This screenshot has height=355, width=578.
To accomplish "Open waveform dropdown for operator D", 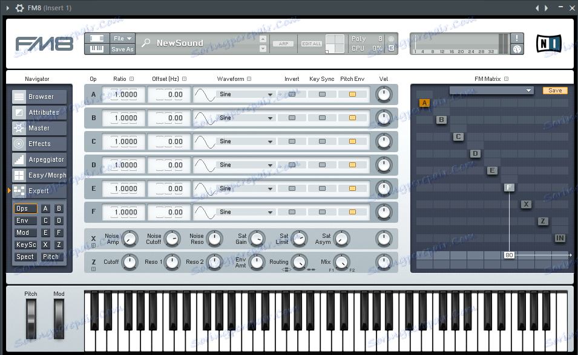I will point(246,165).
